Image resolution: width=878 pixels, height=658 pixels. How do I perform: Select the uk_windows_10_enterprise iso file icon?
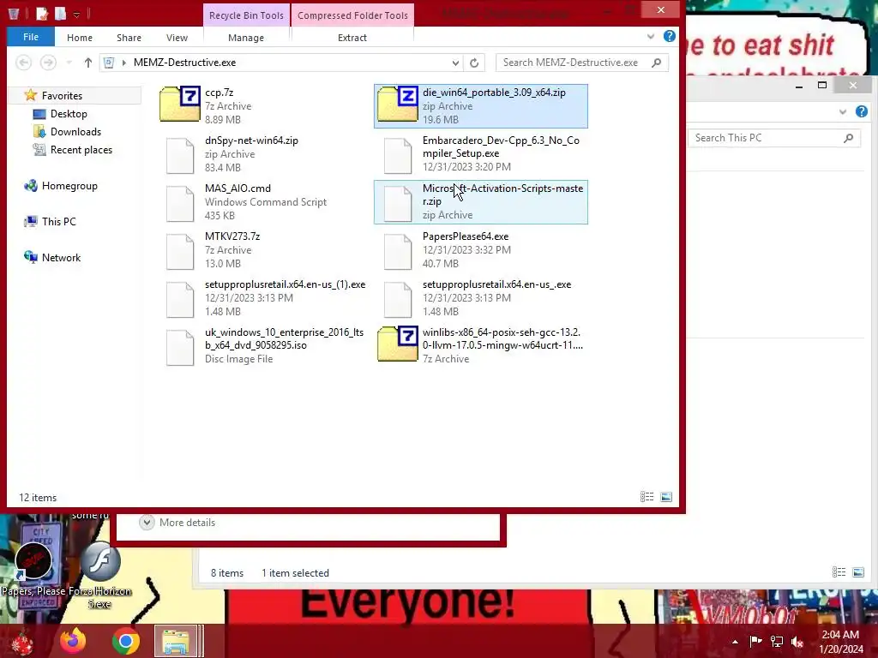pyautogui.click(x=180, y=348)
